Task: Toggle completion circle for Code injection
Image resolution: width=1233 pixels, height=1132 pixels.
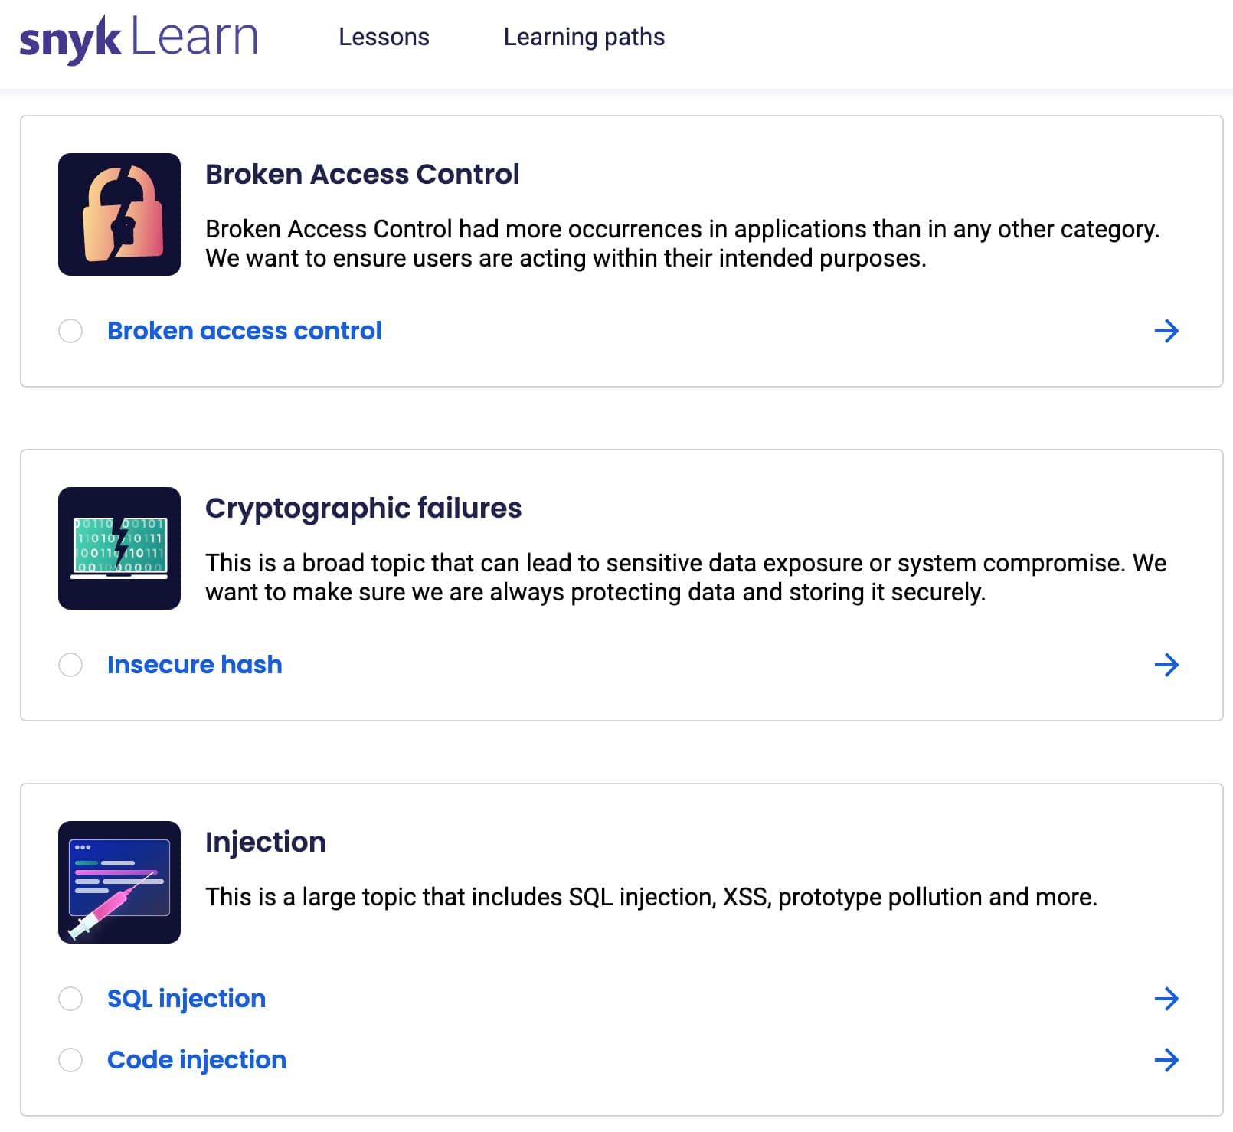Action: point(70,1060)
